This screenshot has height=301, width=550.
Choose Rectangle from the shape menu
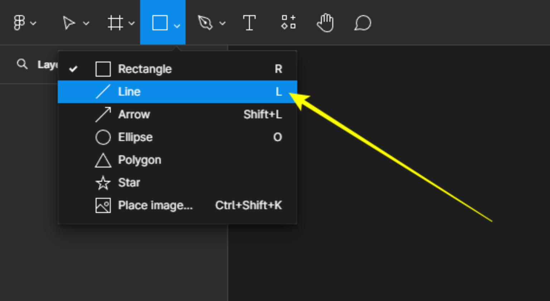click(177, 69)
